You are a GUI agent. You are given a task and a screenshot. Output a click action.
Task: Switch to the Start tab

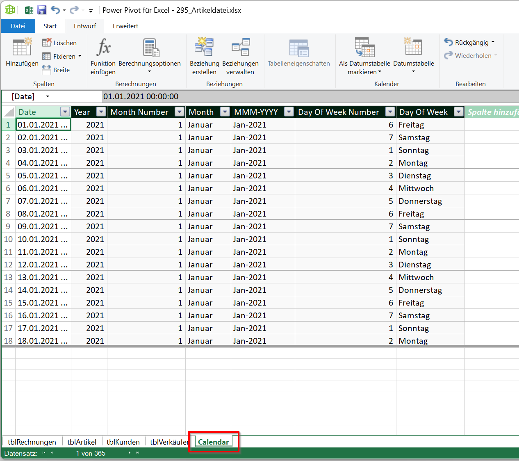[50, 26]
